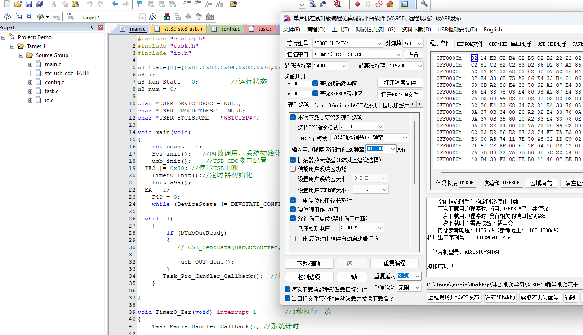This screenshot has height=335, width=583.
Task: Toggle 当目标文件变化时自动装载并发送下载命令 checkbox
Action: coord(288,299)
